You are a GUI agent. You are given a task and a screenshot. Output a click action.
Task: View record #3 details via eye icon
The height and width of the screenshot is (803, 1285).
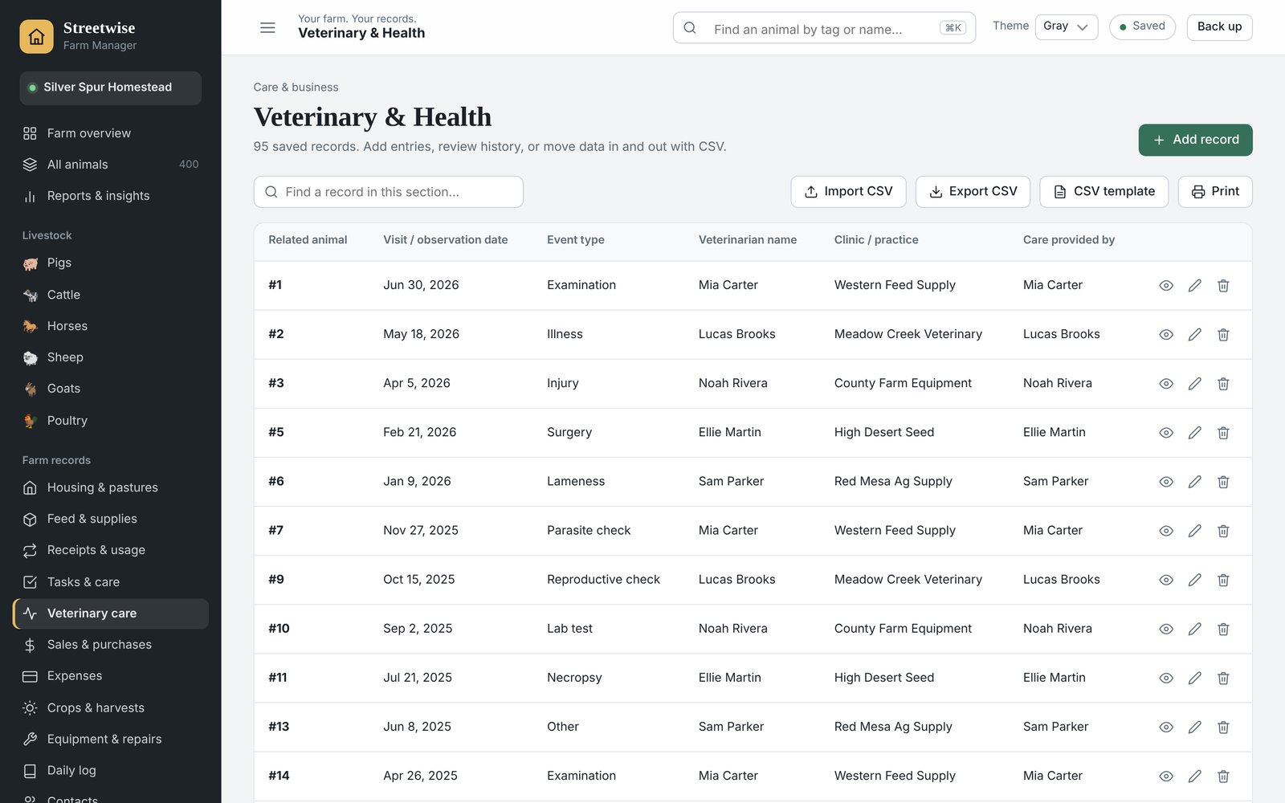[1166, 383]
